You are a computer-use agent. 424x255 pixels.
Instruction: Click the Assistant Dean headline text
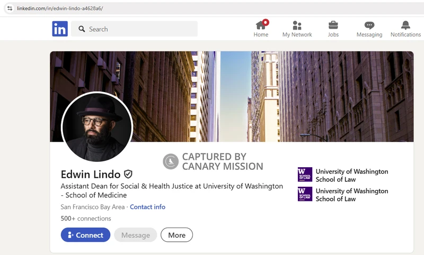click(172, 190)
